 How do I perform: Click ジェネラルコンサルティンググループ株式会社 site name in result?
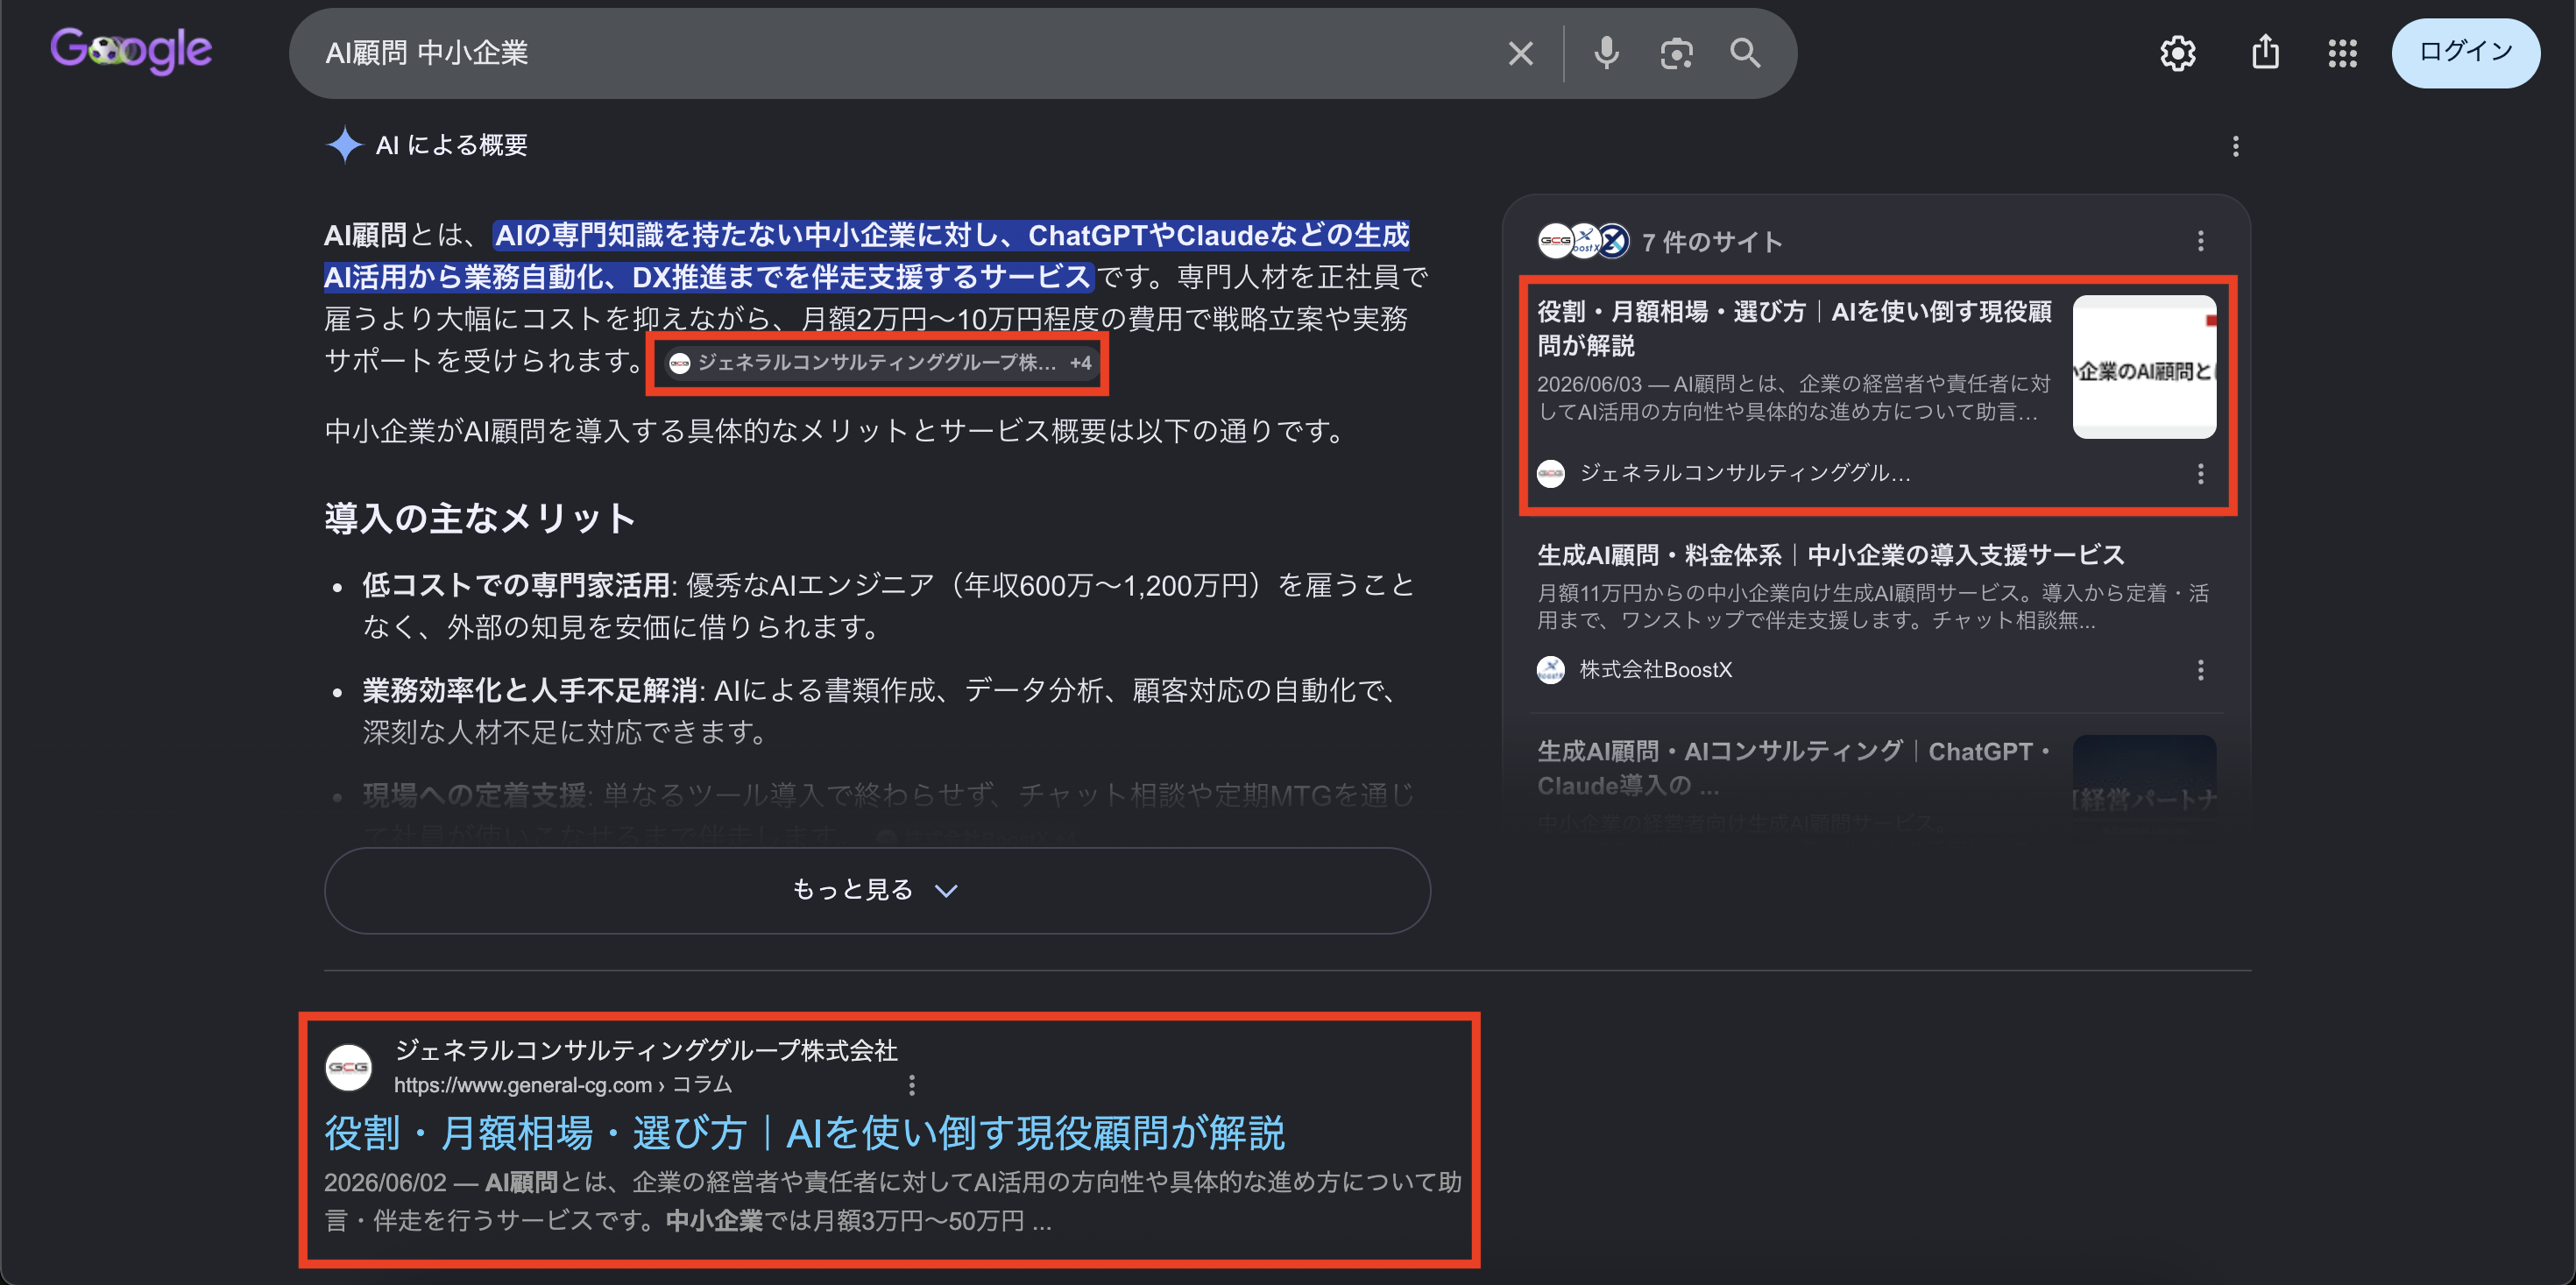(646, 1050)
